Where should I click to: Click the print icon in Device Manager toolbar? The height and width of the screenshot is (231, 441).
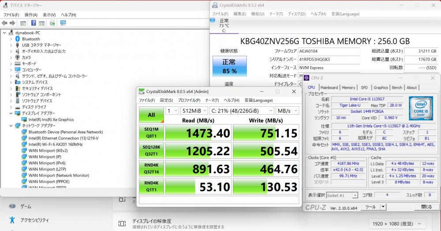coord(52,23)
